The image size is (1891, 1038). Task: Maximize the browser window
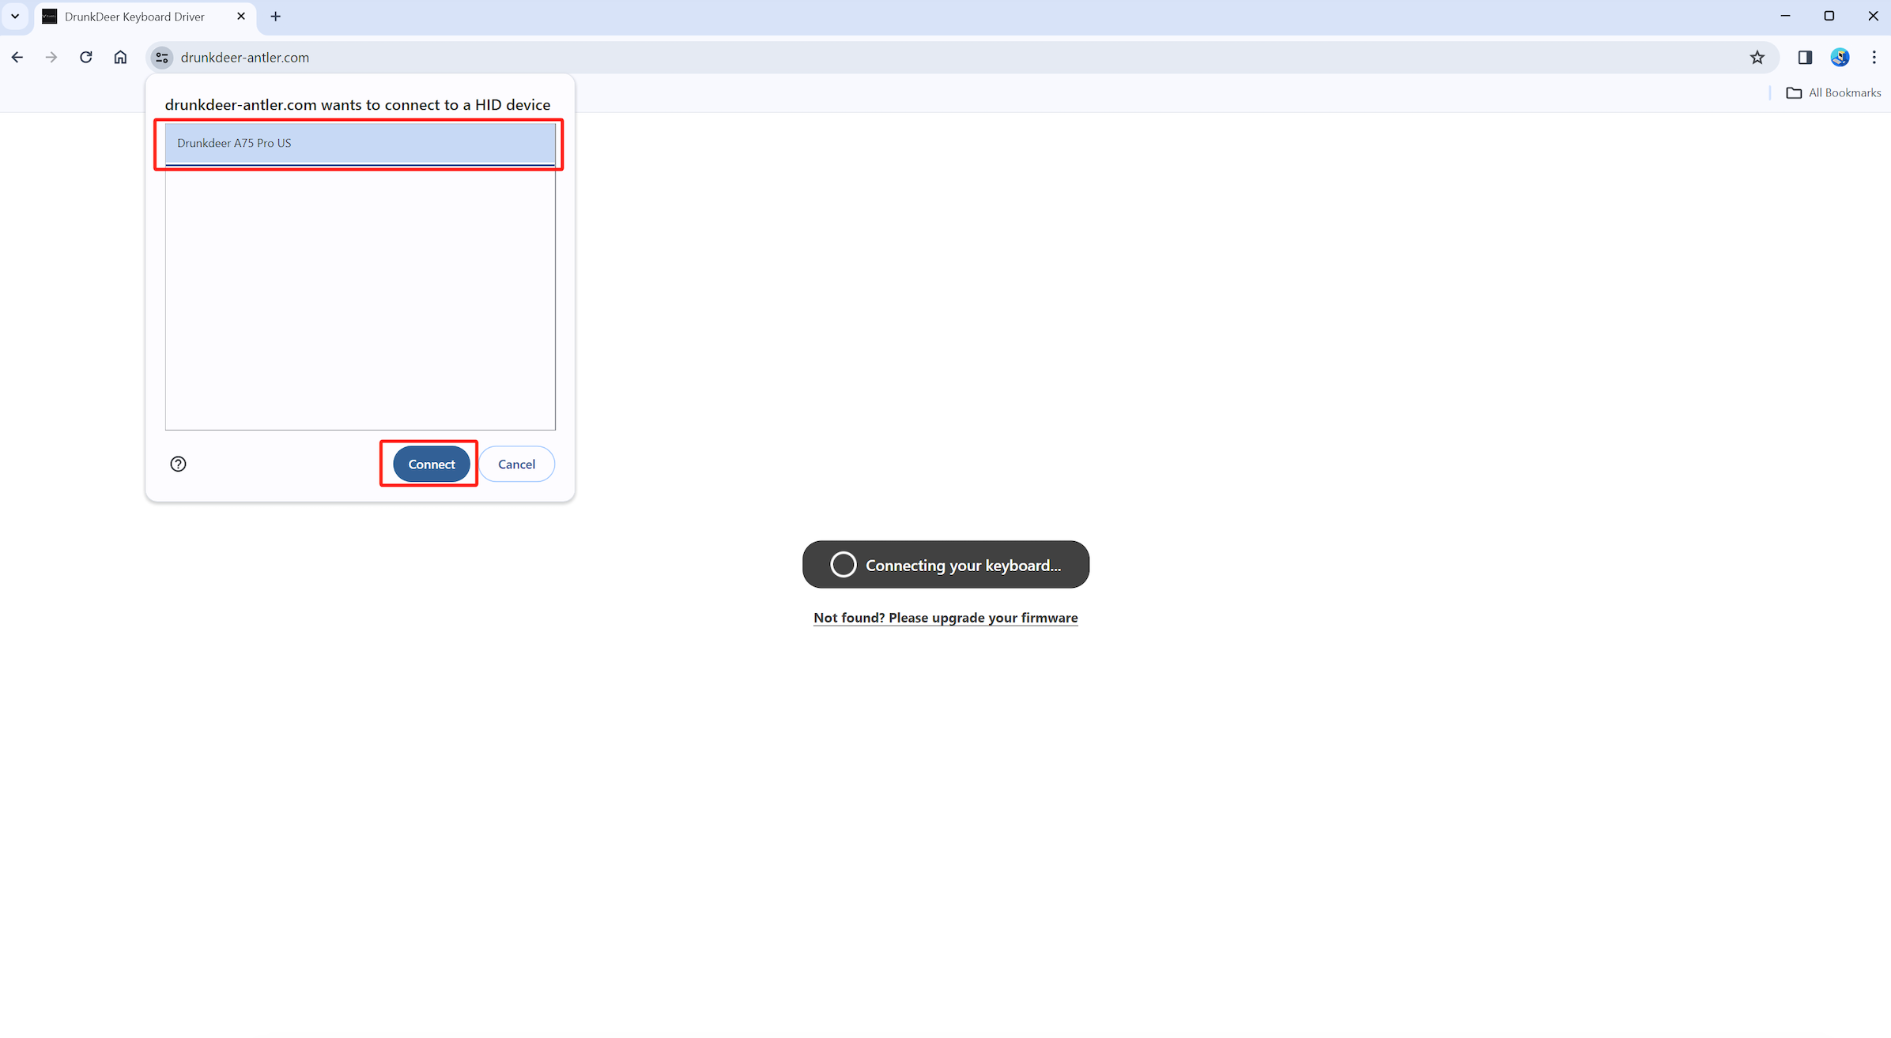tap(1829, 16)
